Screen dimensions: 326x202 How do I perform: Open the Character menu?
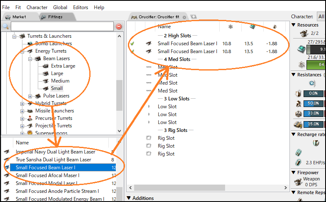(x=37, y=7)
